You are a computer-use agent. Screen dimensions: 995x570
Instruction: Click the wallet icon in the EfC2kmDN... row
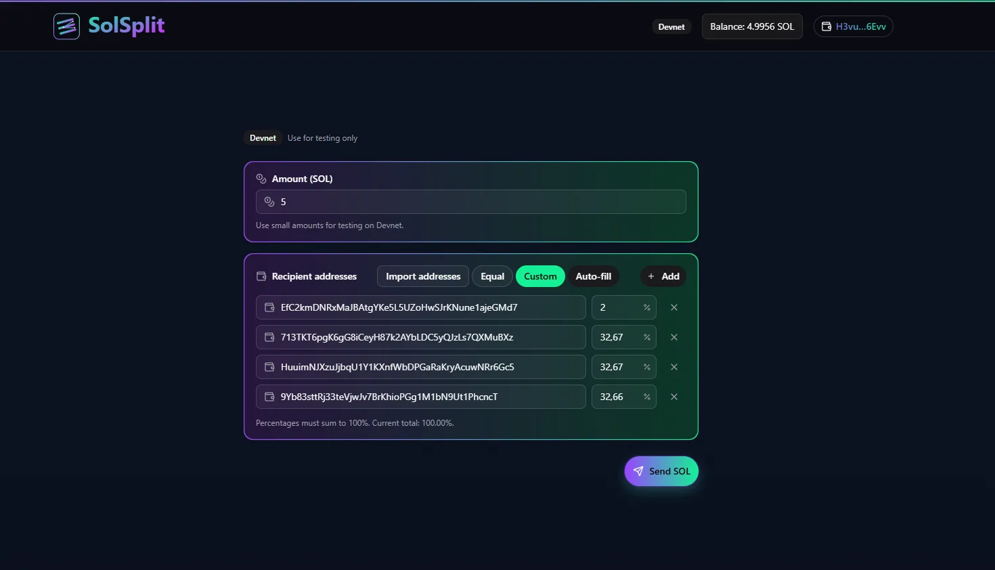(269, 307)
